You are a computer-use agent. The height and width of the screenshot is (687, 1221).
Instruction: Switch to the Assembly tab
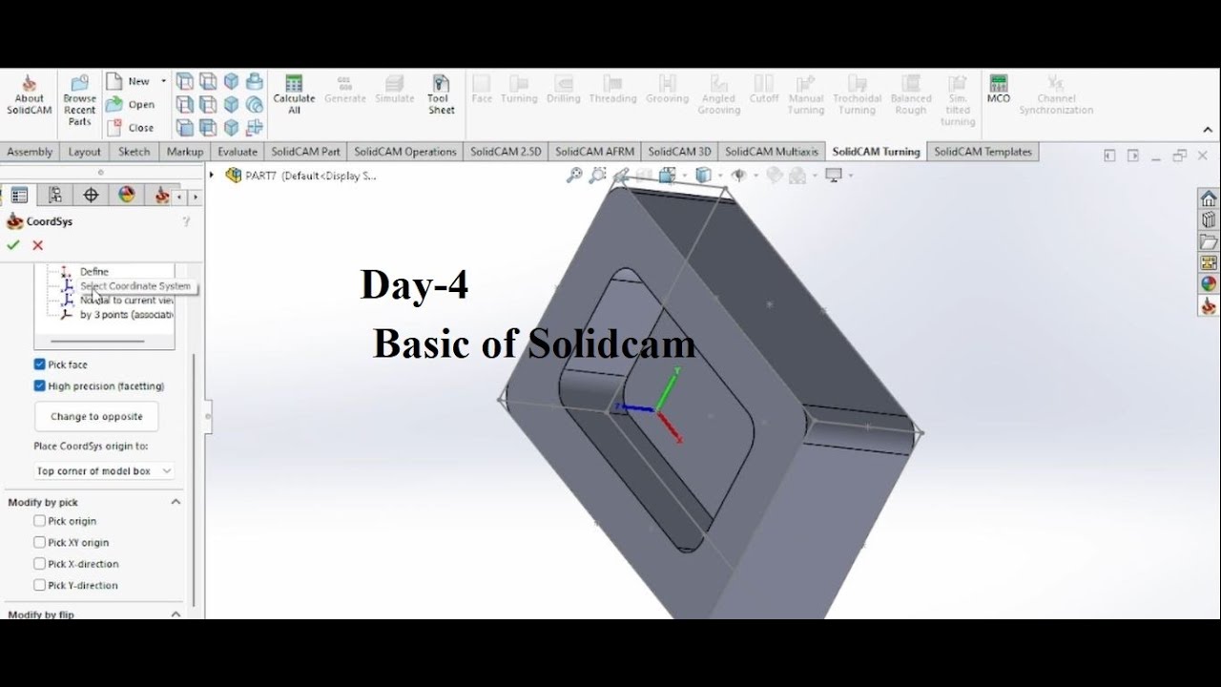click(x=30, y=152)
